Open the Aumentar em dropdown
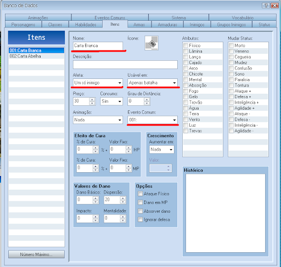The height and width of the screenshot is (267, 281). coord(162,150)
